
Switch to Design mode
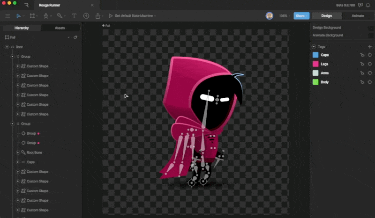pyautogui.click(x=326, y=16)
